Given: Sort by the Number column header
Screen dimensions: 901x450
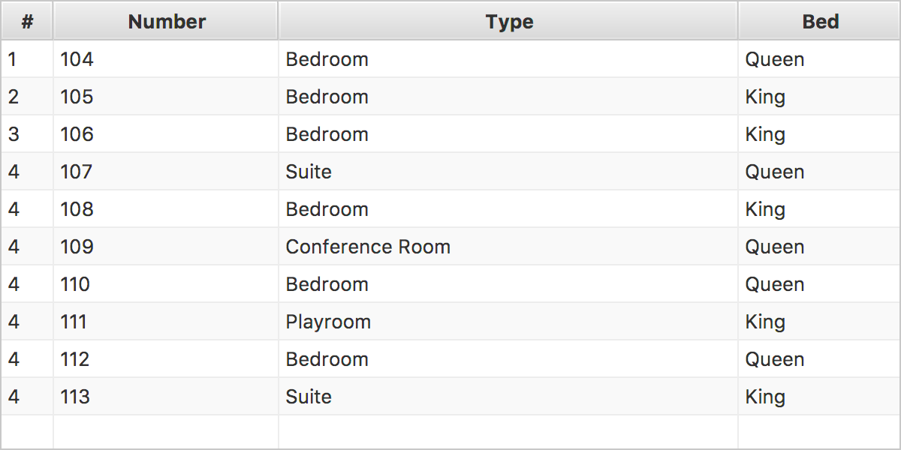Looking at the screenshot, I should 166,21.
